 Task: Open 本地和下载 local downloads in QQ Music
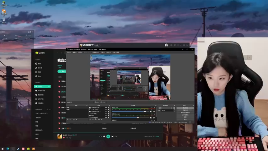(40, 91)
